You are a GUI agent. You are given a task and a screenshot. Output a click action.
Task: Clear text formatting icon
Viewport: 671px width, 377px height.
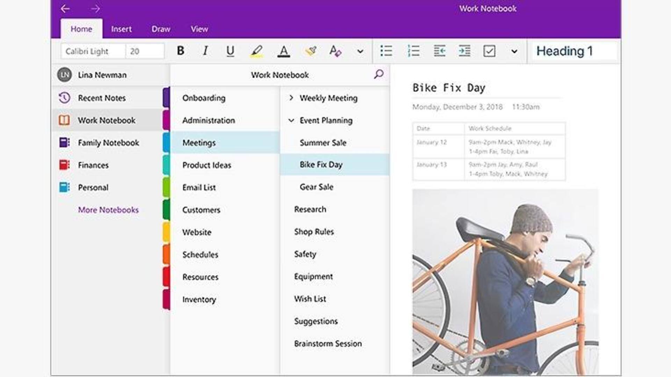pos(335,51)
